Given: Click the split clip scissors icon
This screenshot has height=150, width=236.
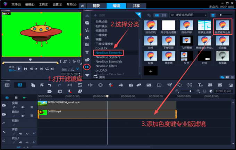Looking at the screenshot, I should 74,61.
